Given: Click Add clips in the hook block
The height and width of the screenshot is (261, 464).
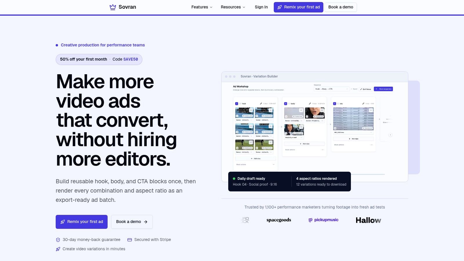Looking at the screenshot, I should point(255,159).
